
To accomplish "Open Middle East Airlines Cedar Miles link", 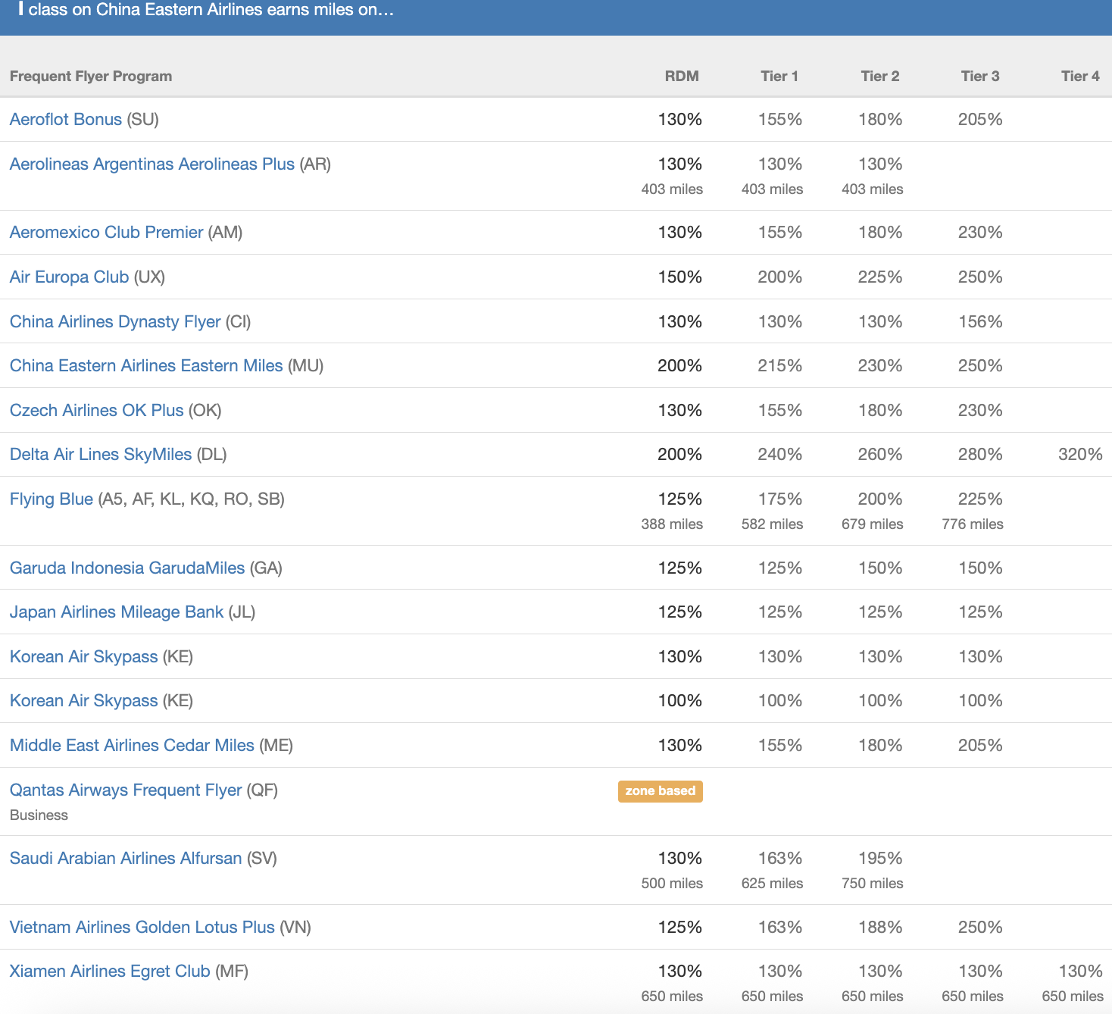I will [x=132, y=746].
